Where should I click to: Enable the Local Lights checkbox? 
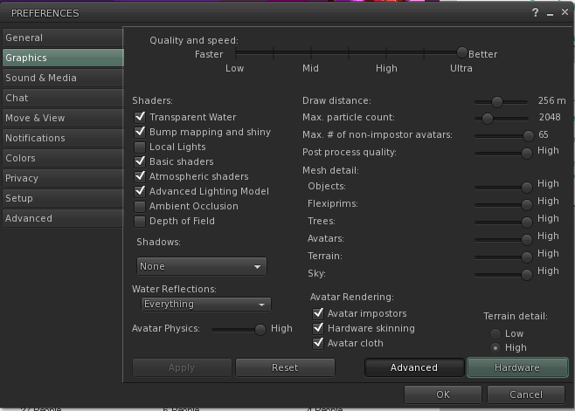[x=140, y=147]
